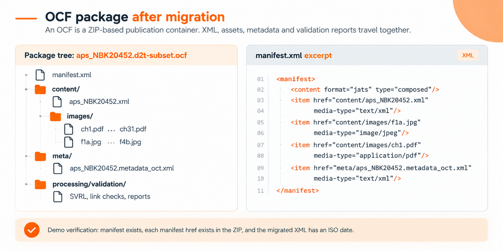Select the meta/ folder label
The height and width of the screenshot is (251, 503).
(x=62, y=156)
